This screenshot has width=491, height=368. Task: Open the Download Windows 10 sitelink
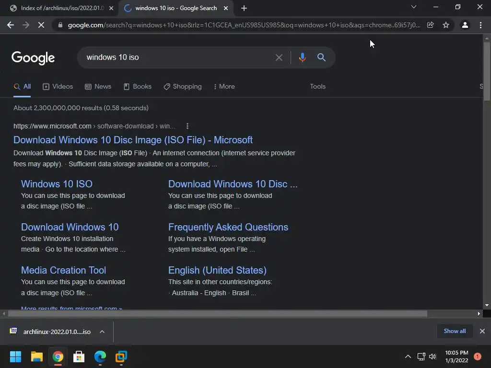pyautogui.click(x=70, y=227)
